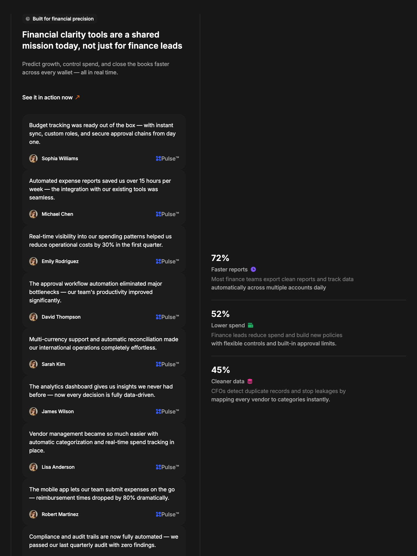
Task: Click the 45% statistic heading
Action: tap(221, 370)
